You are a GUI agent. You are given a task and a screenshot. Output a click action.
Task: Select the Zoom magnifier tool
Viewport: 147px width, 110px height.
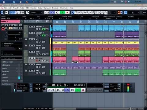click(88, 13)
